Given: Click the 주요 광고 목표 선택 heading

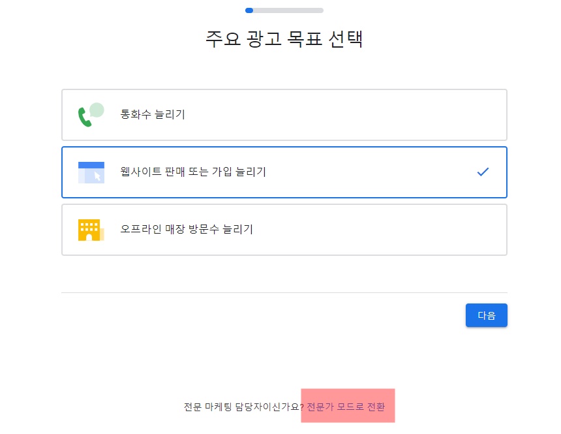Looking at the screenshot, I should [284, 40].
